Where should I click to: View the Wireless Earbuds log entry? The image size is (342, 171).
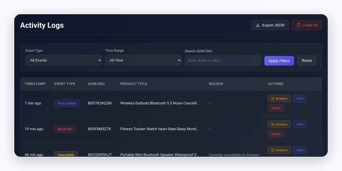point(300,98)
